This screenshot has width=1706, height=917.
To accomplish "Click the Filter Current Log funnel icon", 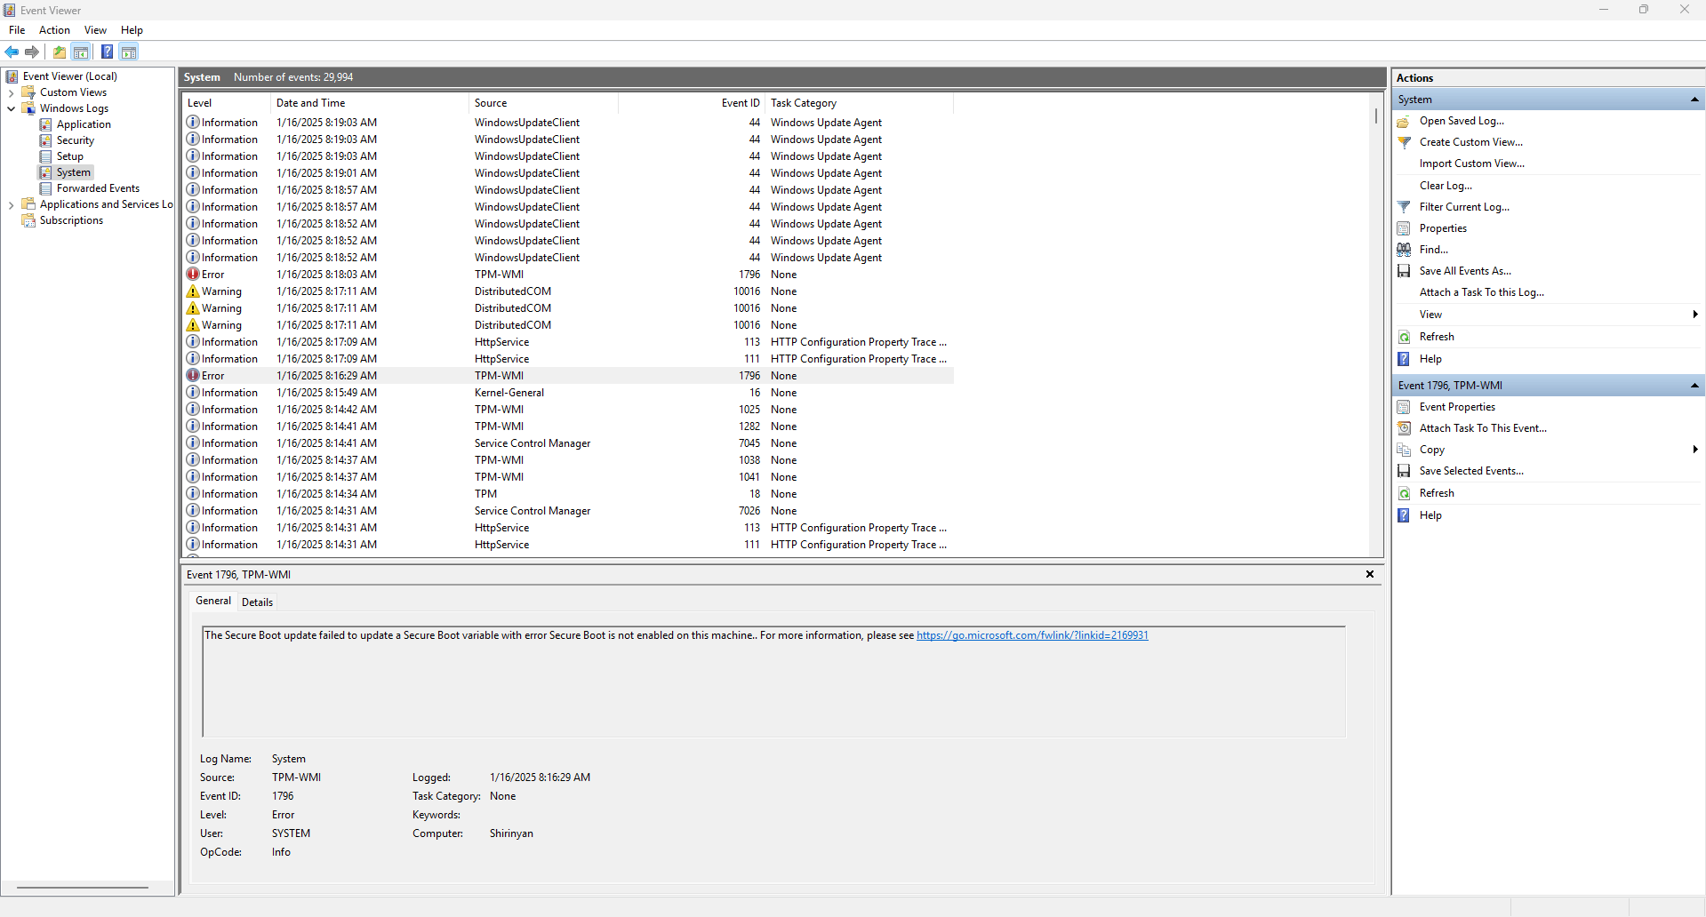I will click(x=1404, y=207).
